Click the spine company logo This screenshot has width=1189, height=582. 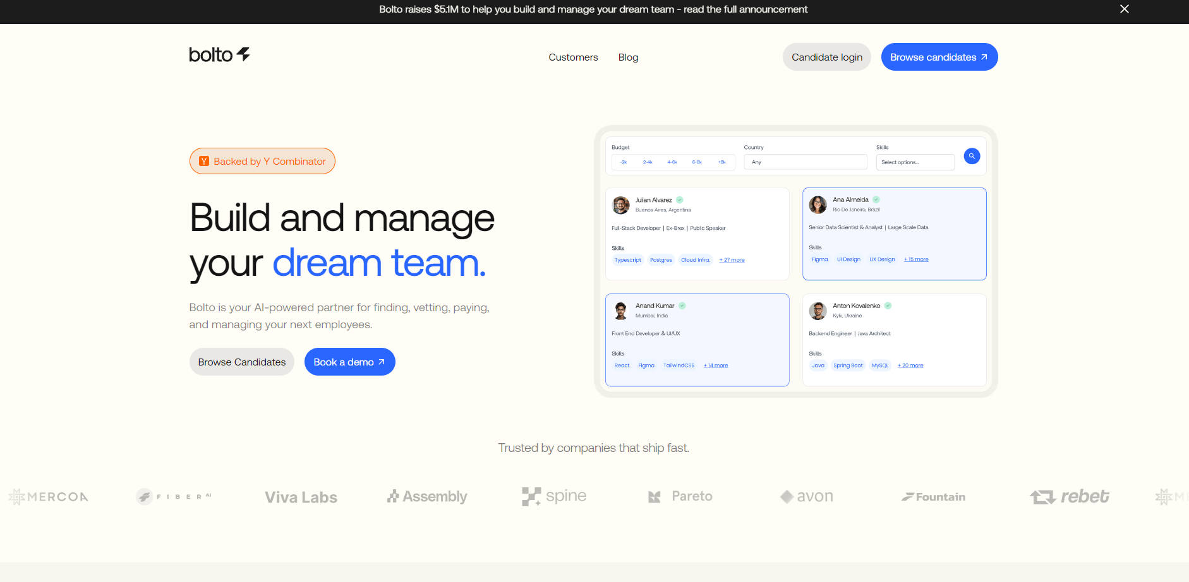pyautogui.click(x=554, y=497)
